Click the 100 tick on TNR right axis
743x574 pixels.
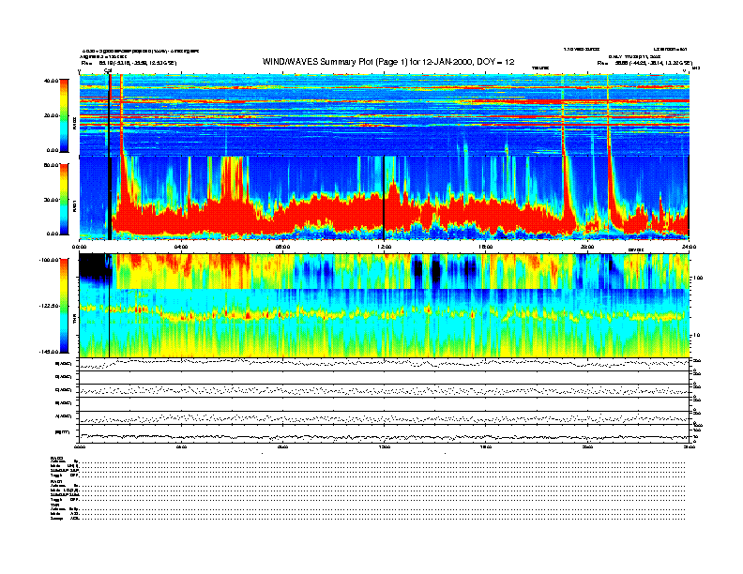tap(698, 278)
